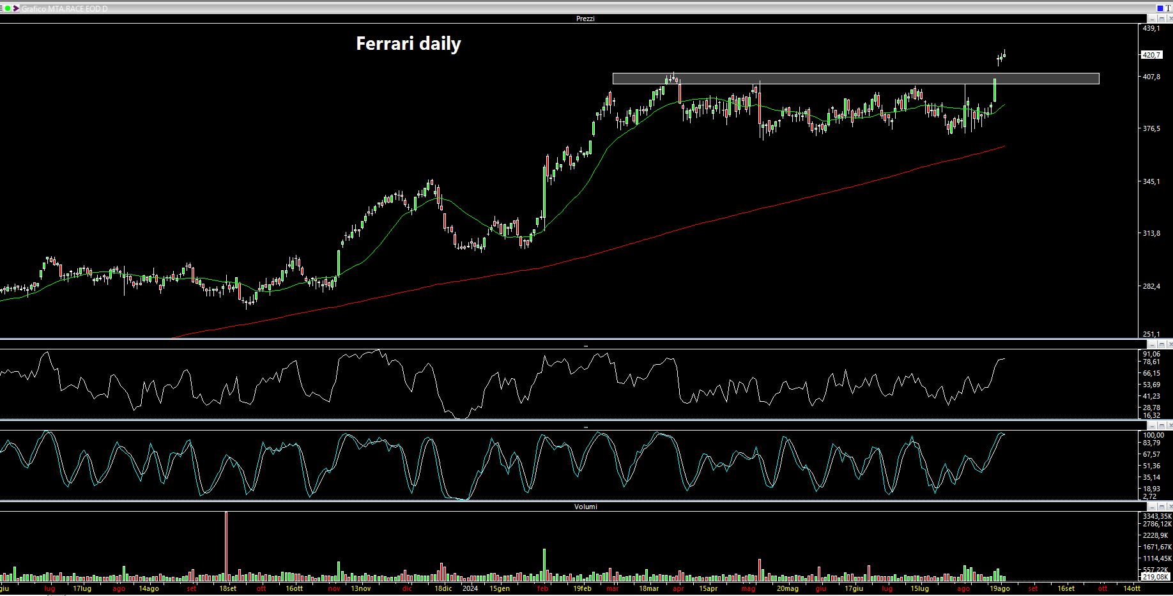
Task: Click the 14ott date axis label
Action: tap(1131, 588)
